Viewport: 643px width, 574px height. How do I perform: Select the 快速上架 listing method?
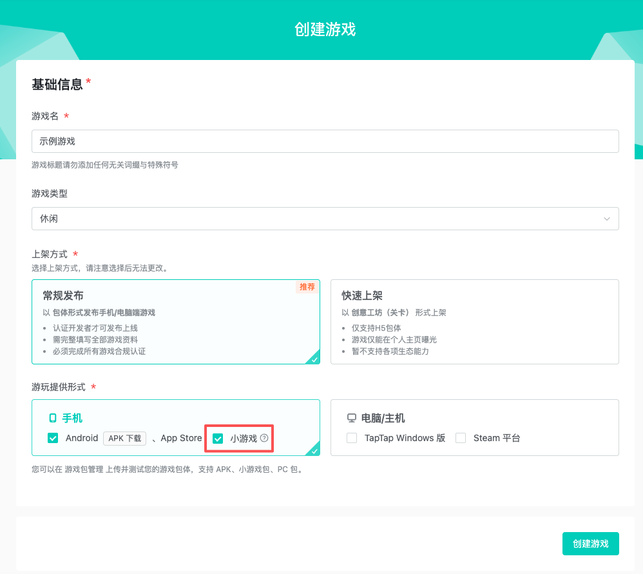474,322
